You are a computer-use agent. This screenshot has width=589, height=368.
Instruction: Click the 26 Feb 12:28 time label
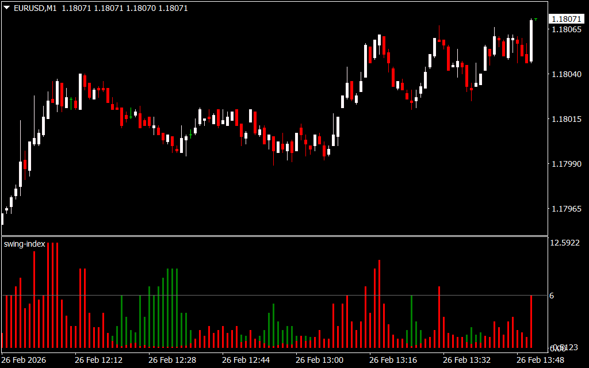coord(172,360)
